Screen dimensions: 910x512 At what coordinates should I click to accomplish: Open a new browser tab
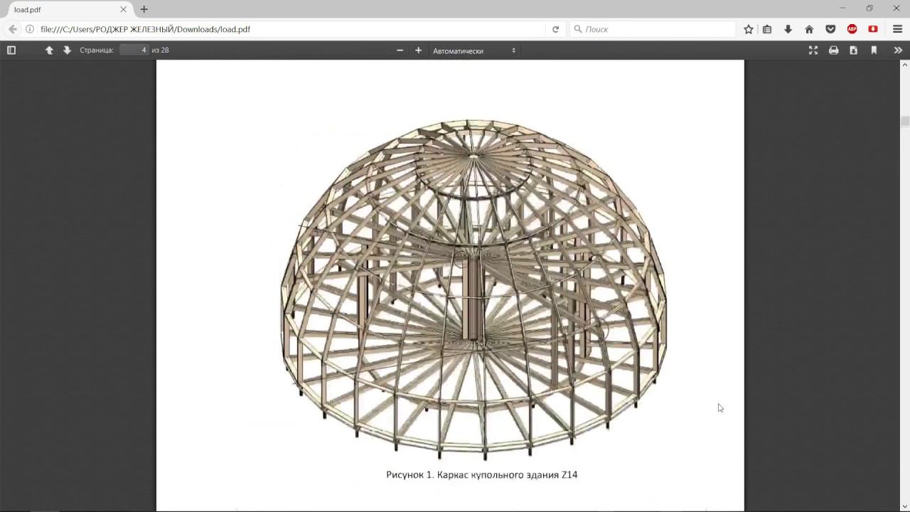144,10
